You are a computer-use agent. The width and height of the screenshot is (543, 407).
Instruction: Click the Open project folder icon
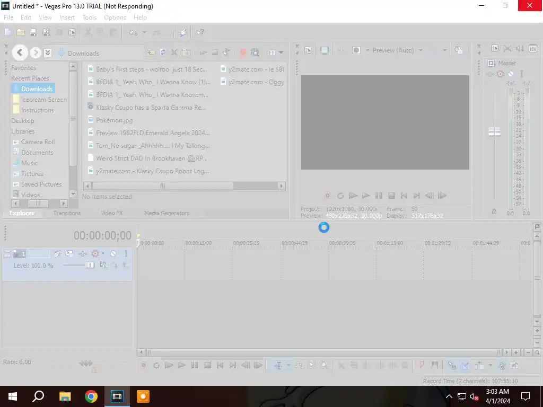click(x=21, y=32)
